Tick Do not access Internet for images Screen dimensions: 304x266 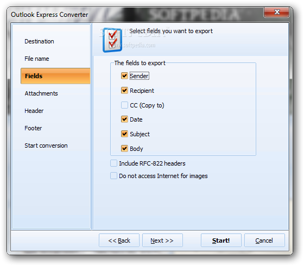pos(113,176)
